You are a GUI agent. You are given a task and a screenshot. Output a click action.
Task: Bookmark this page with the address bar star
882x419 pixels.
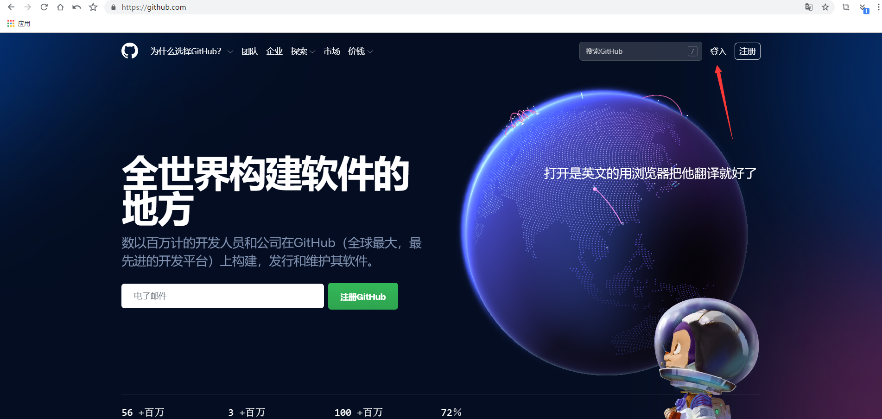coord(825,7)
